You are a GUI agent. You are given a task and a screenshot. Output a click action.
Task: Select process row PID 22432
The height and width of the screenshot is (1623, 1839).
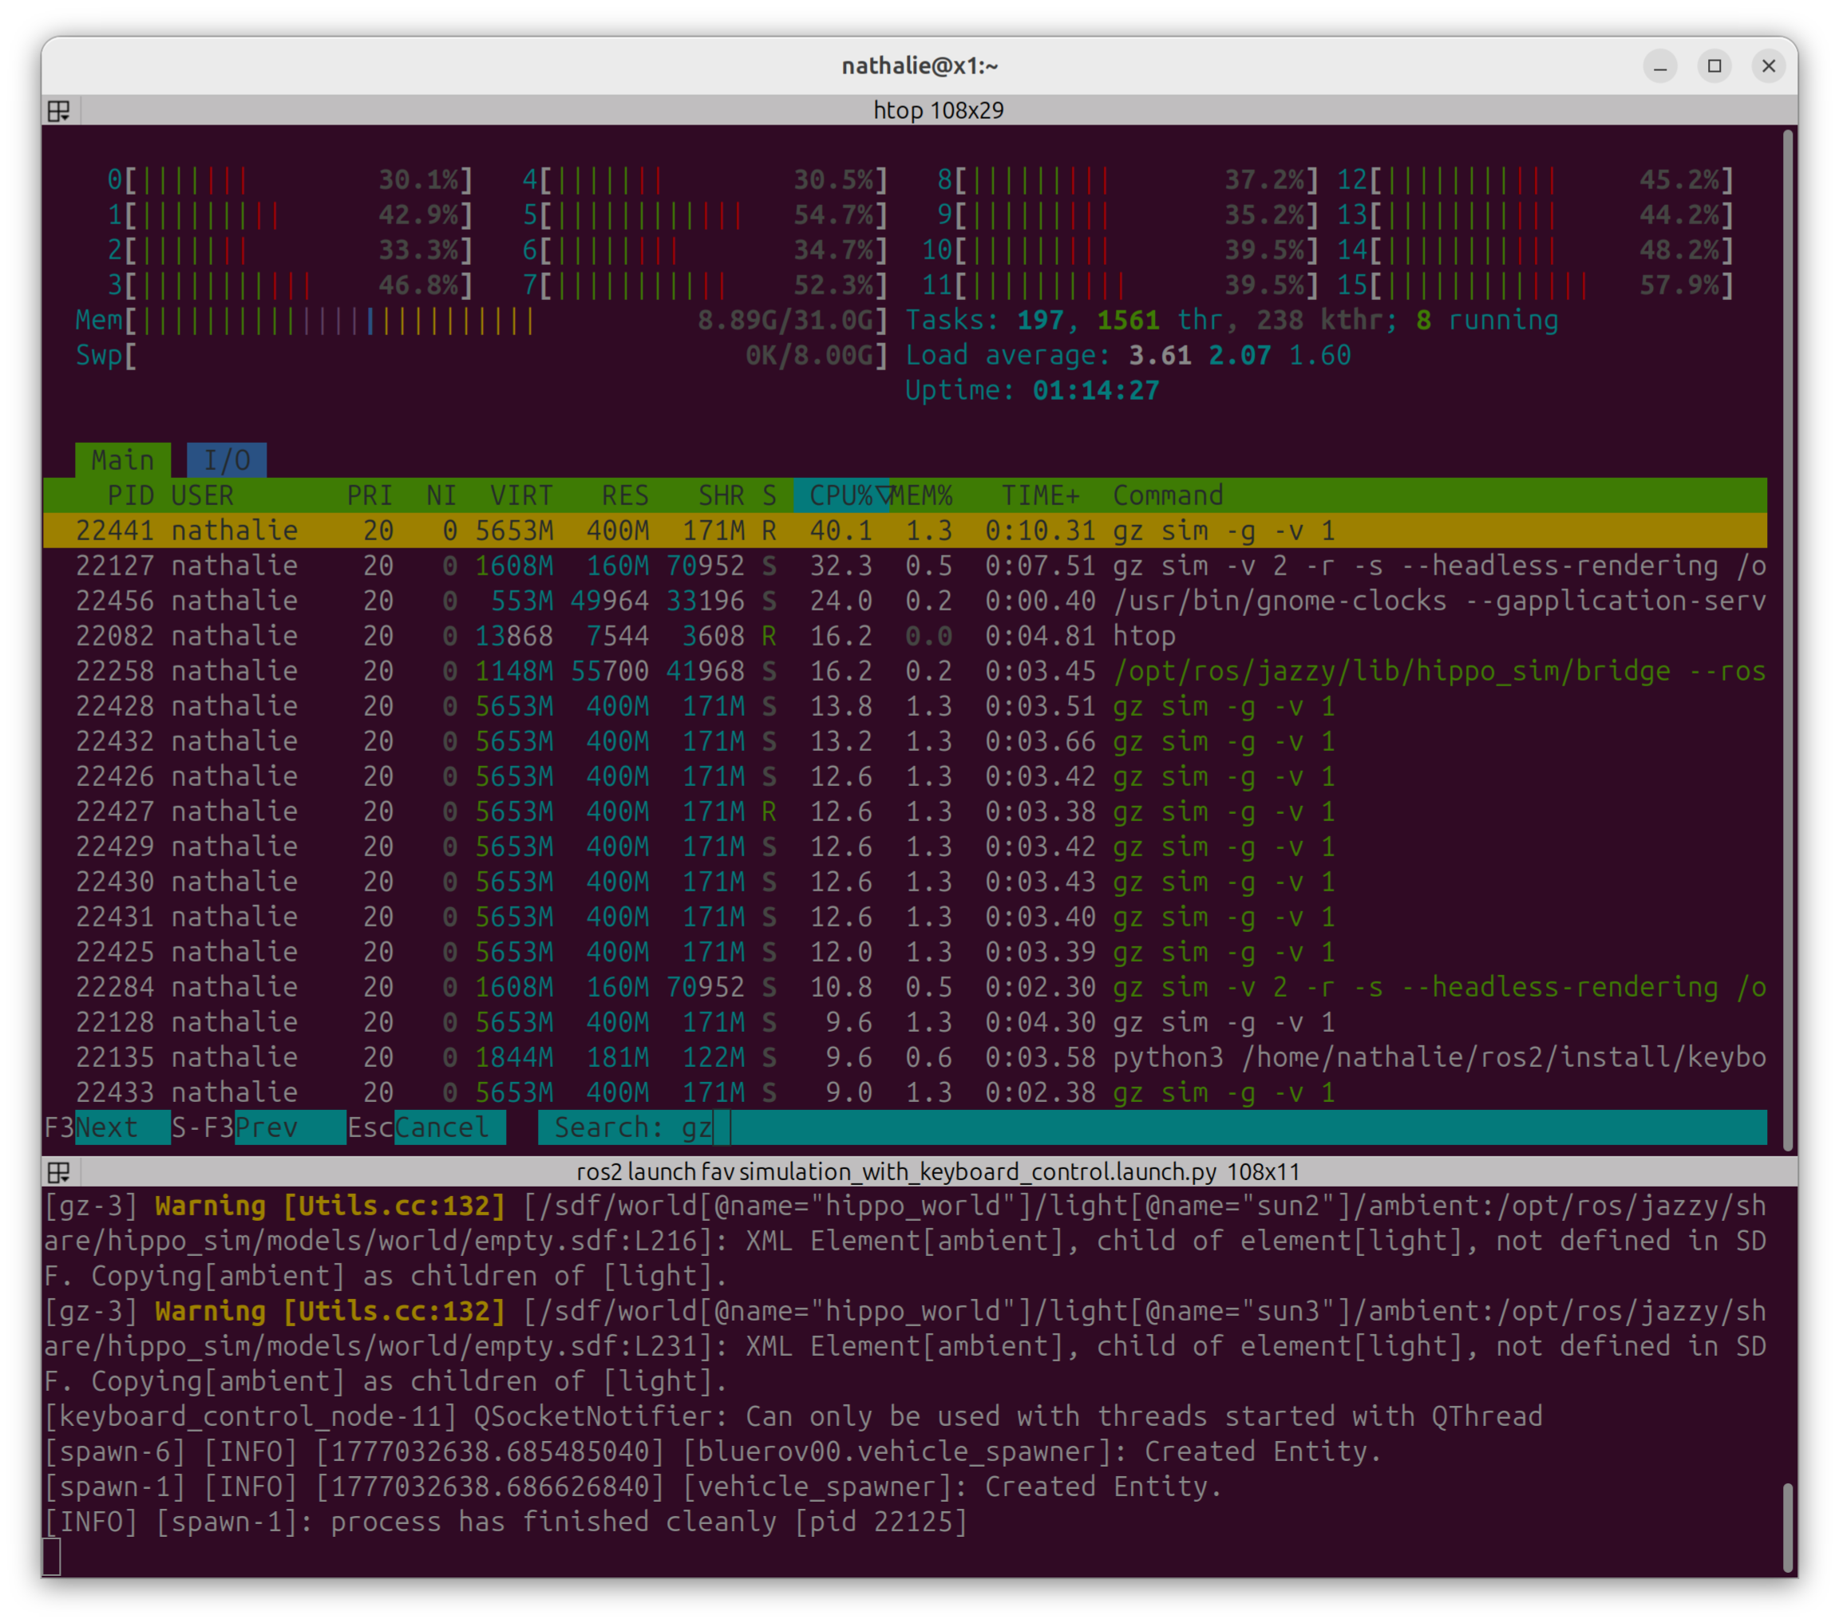[905, 740]
